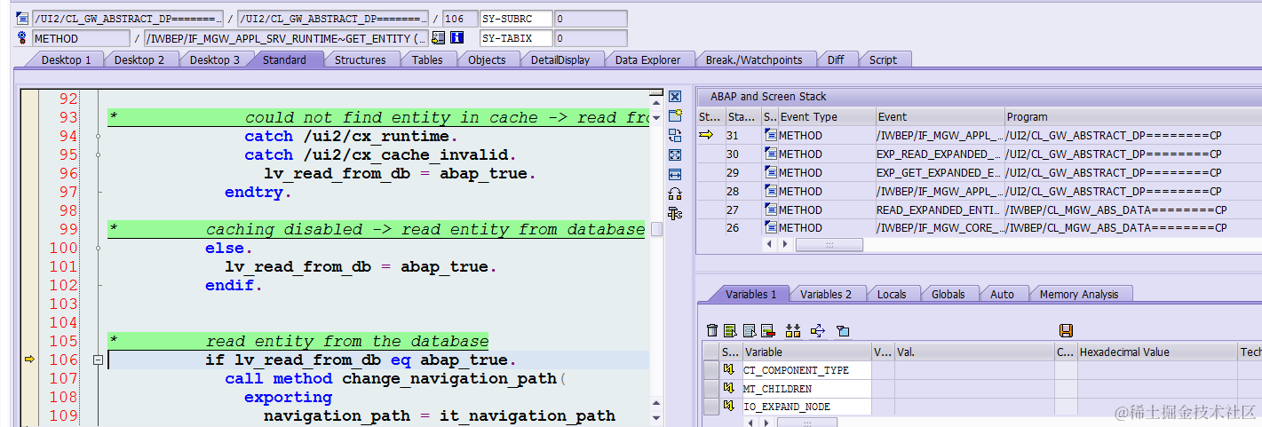This screenshot has height=427, width=1262.
Task: Click the stack table scroll-right arrow
Action: (785, 244)
